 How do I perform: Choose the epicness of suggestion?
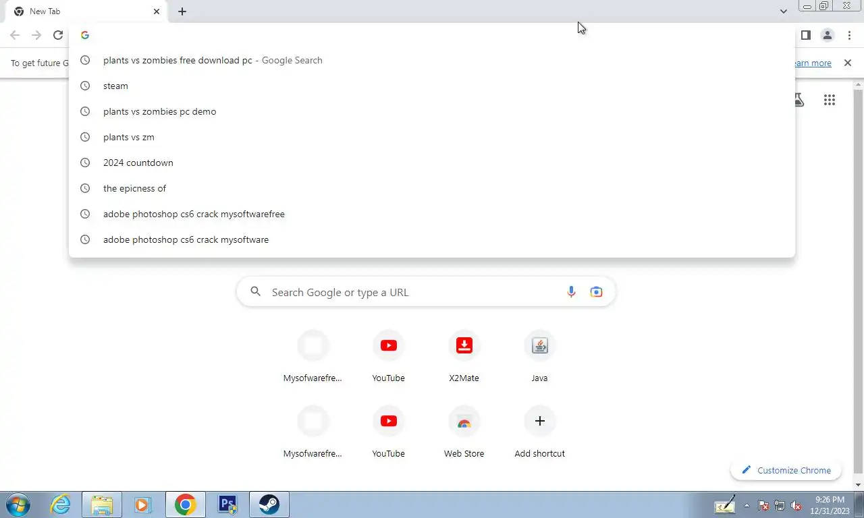click(x=432, y=188)
